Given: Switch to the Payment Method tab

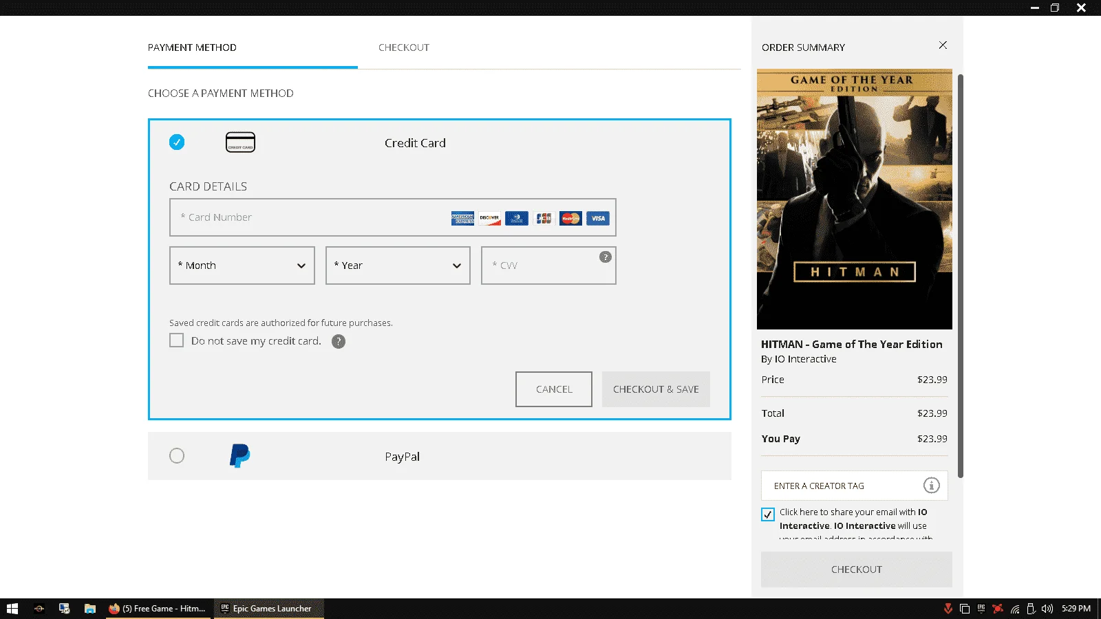Looking at the screenshot, I should 192,47.
